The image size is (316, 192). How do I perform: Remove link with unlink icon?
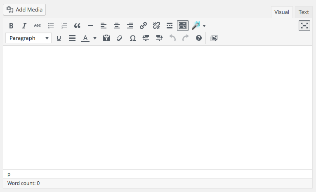pyautogui.click(x=156, y=26)
